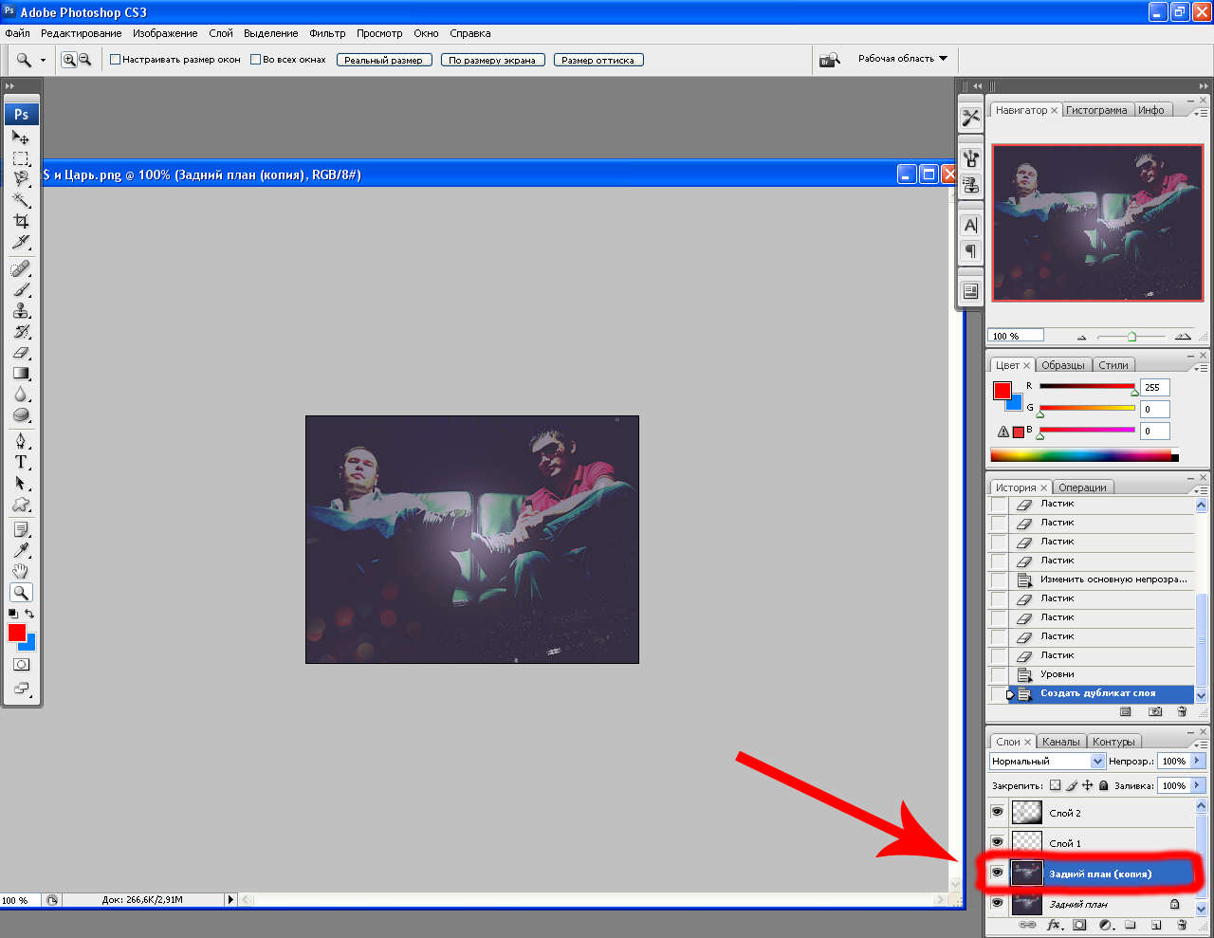
Task: Select the Pen tool in toolbox
Action: pos(21,441)
